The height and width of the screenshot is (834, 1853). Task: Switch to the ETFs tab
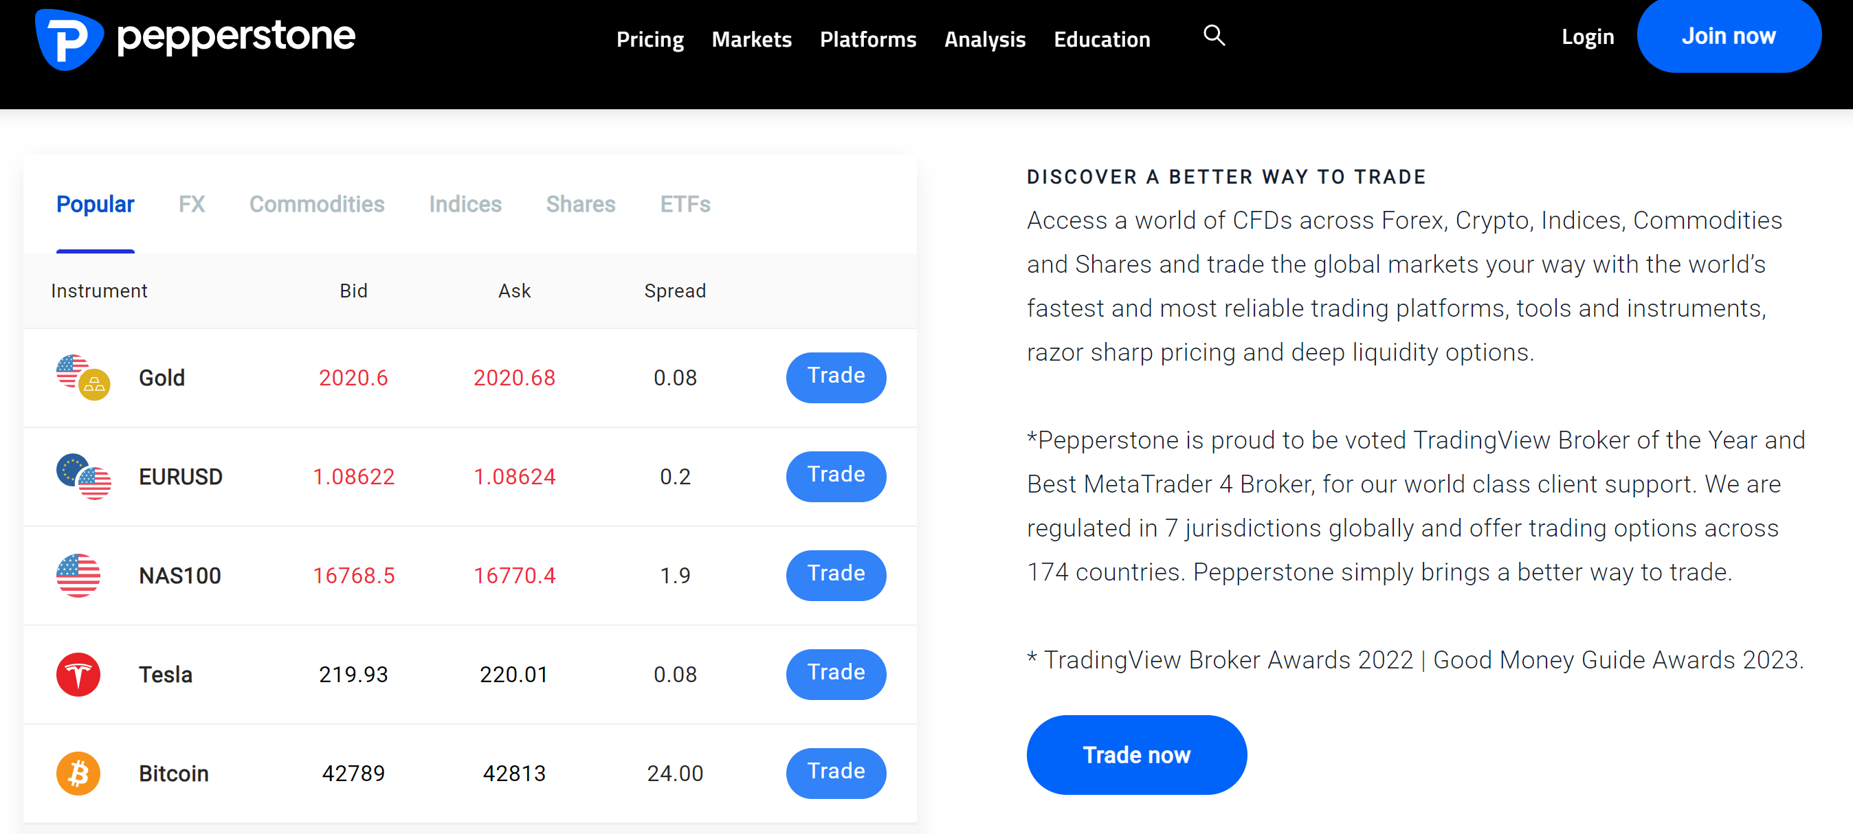685,204
